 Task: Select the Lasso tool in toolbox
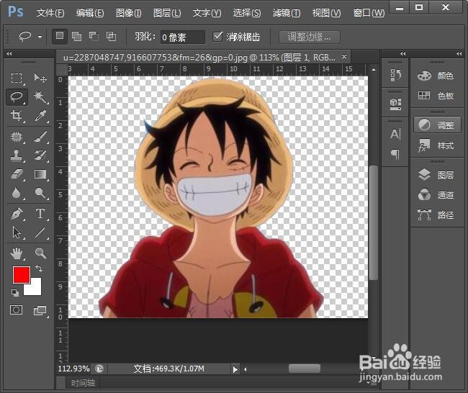coord(17,97)
